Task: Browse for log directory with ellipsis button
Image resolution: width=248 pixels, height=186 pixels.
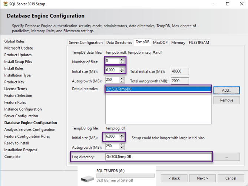Action: coord(226,157)
